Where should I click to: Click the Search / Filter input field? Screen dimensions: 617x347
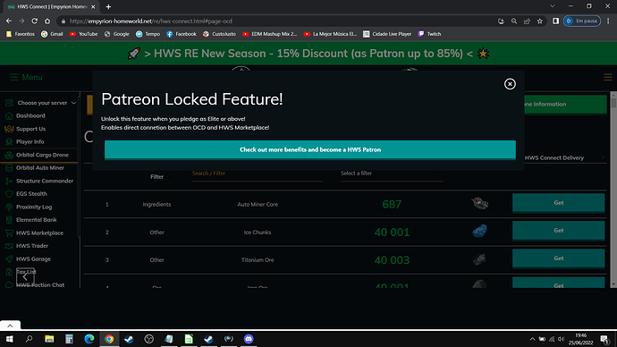pos(258,173)
